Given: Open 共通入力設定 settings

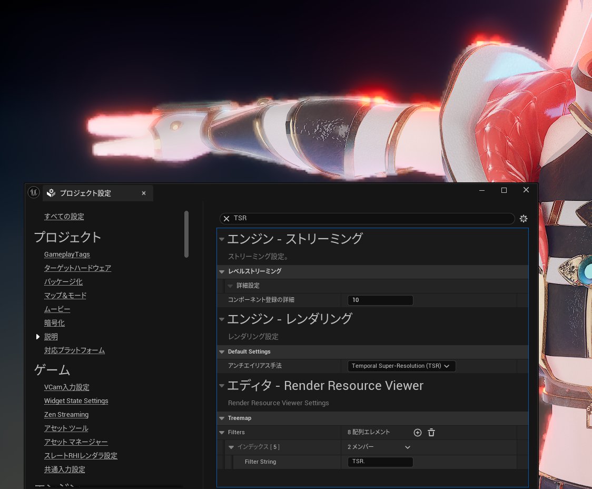Looking at the screenshot, I should tap(65, 470).
